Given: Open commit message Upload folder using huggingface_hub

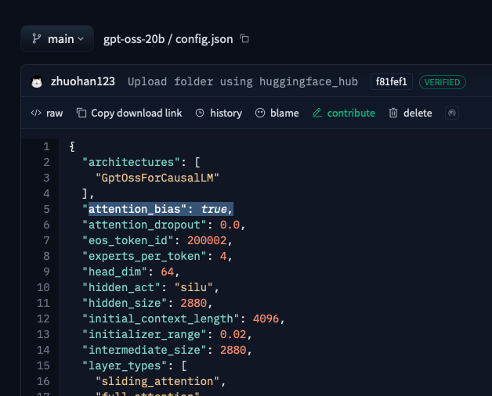Looking at the screenshot, I should 243,82.
